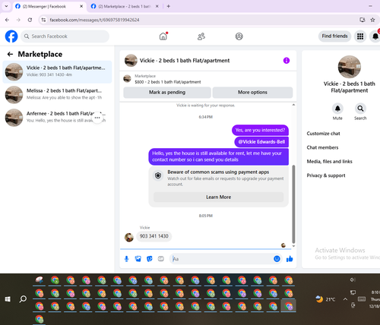Image resolution: width=380 pixels, height=325 pixels.
Task: Click the @Vickie Edwards-Bell mention
Action: click(261, 142)
